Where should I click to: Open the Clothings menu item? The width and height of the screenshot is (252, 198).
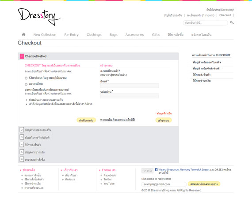click(x=94, y=35)
